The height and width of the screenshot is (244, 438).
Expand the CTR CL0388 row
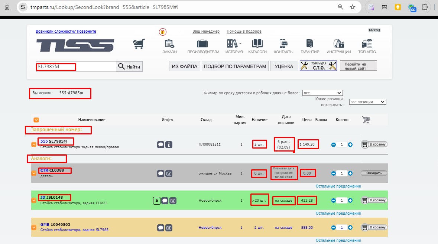click(34, 173)
